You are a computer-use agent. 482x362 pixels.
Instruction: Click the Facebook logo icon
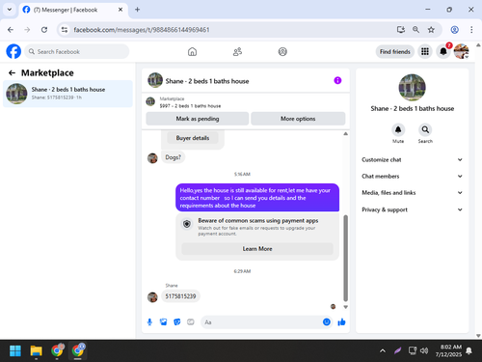click(x=13, y=51)
